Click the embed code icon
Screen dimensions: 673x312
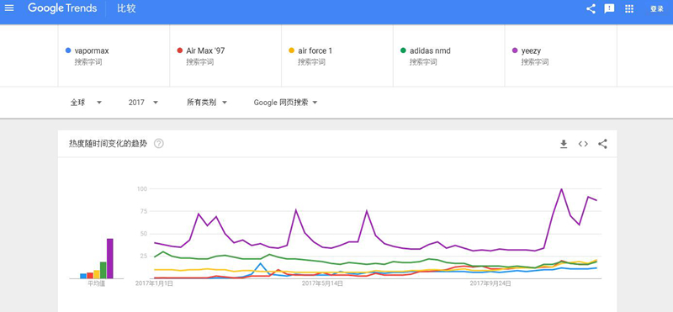pyautogui.click(x=583, y=144)
